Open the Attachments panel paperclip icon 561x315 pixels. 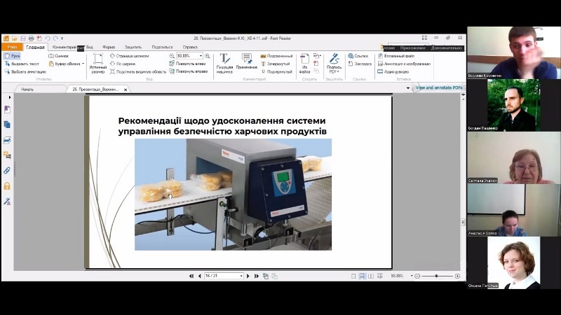click(7, 170)
